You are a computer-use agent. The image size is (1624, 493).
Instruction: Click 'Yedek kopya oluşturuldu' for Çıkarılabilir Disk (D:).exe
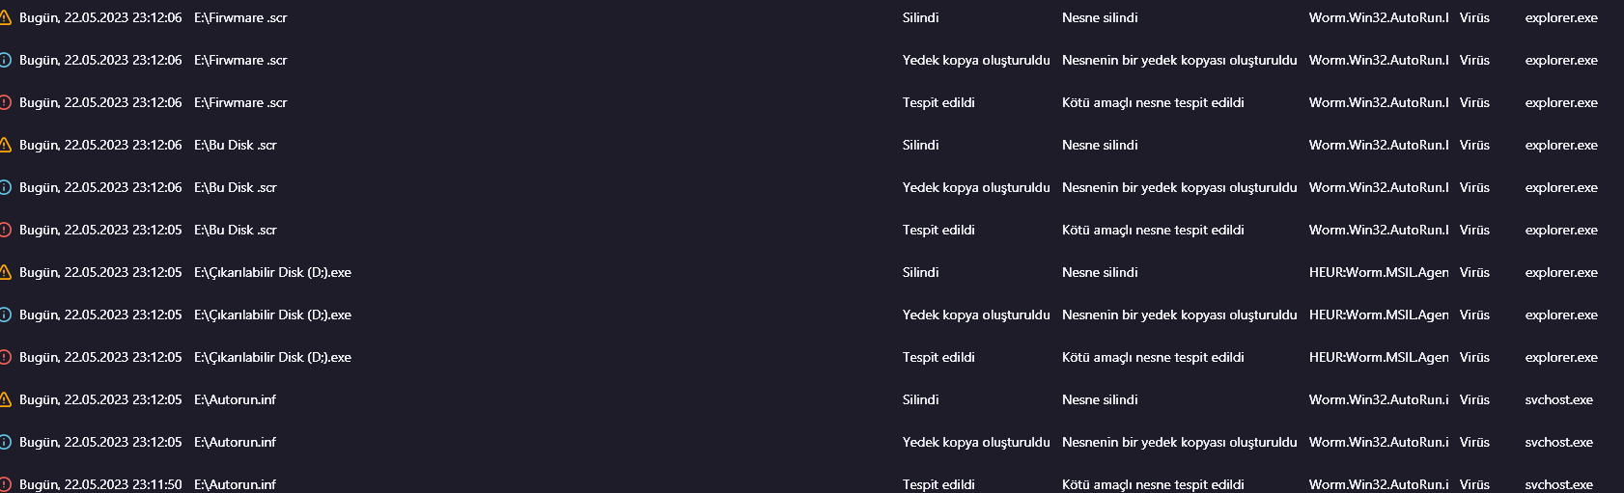975,315
